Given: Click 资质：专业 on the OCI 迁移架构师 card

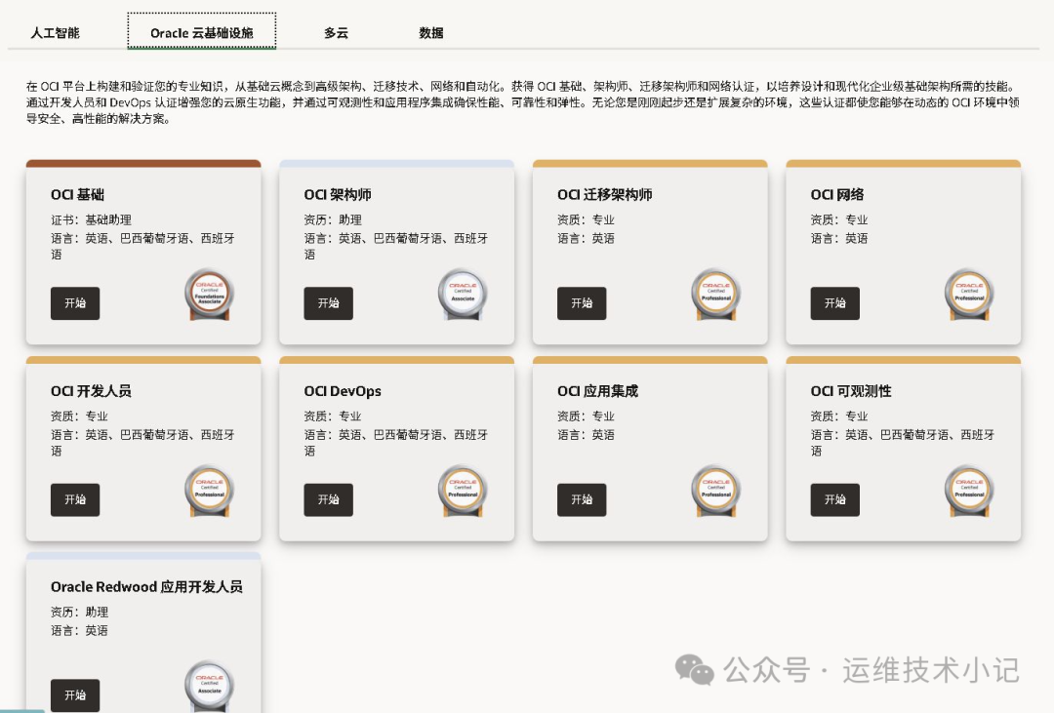Looking at the screenshot, I should [x=586, y=219].
